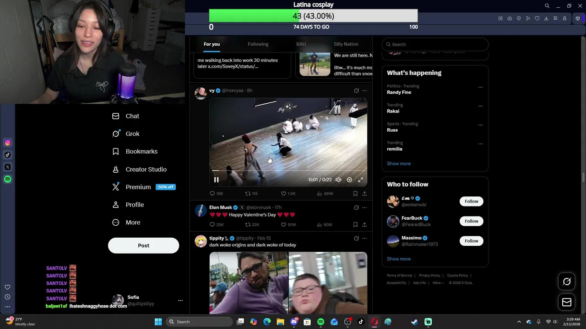Open browser downloads icon
Image resolution: width=586 pixels, height=329 pixels.
pyautogui.click(x=546, y=18)
